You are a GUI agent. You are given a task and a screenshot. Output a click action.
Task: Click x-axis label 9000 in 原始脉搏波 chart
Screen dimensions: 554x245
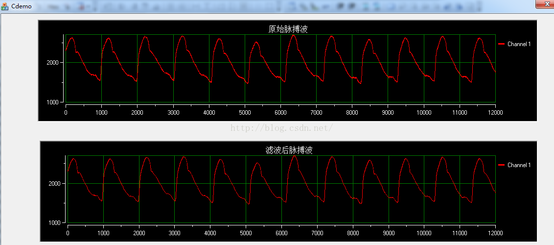point(388,112)
